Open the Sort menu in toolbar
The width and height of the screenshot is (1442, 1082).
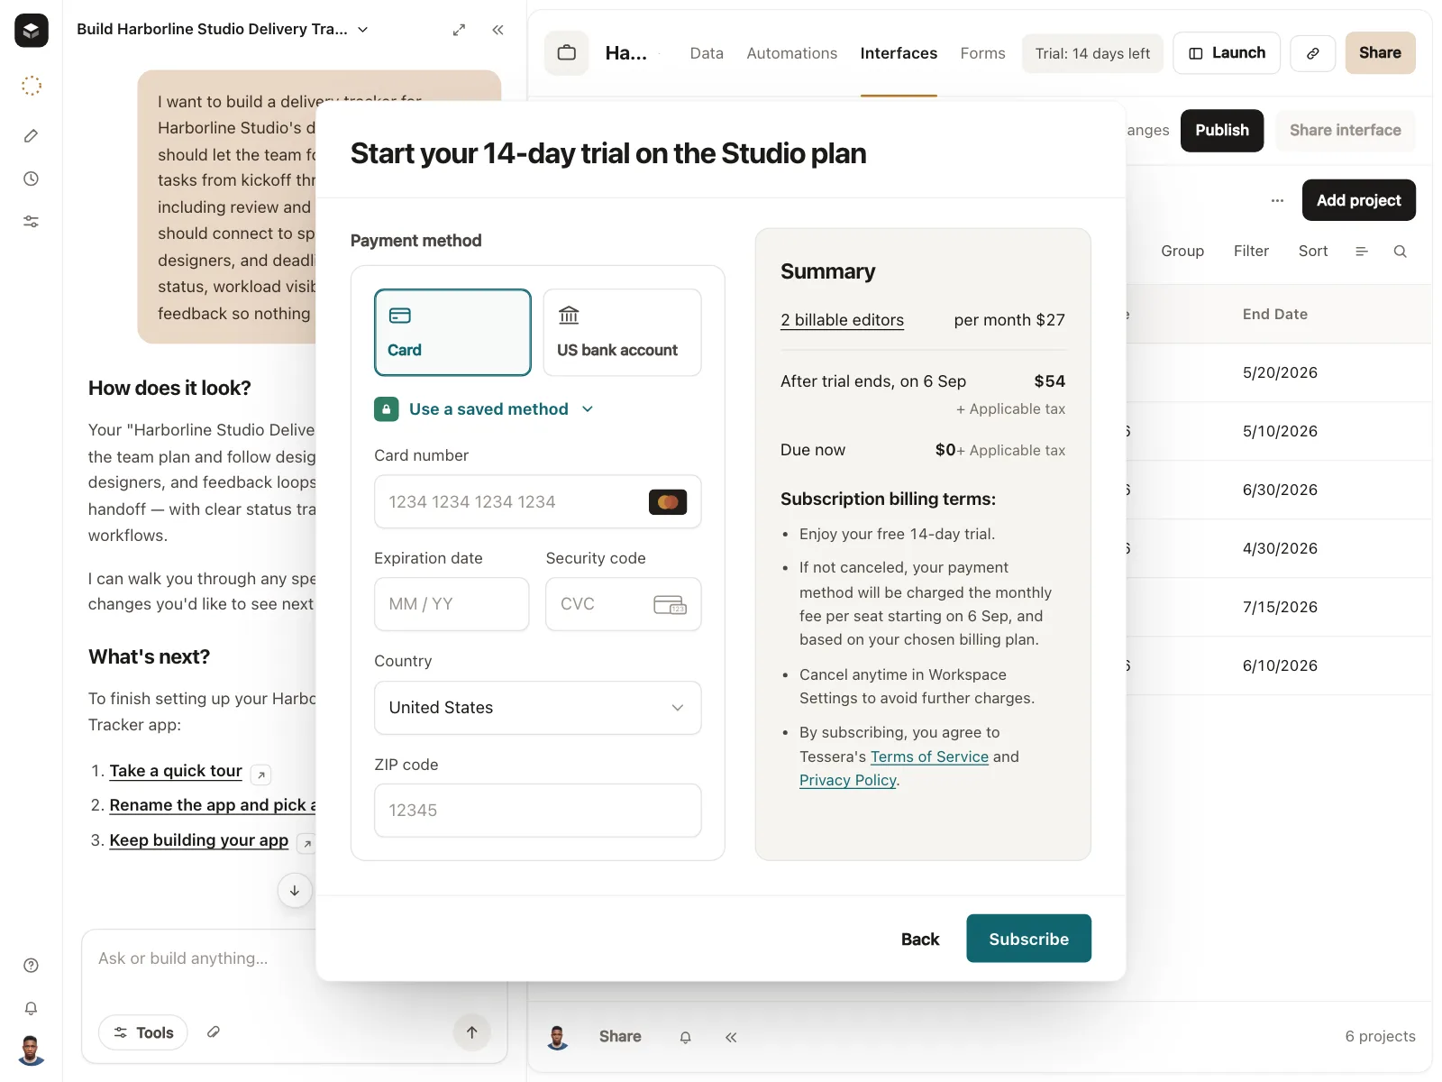click(1313, 252)
